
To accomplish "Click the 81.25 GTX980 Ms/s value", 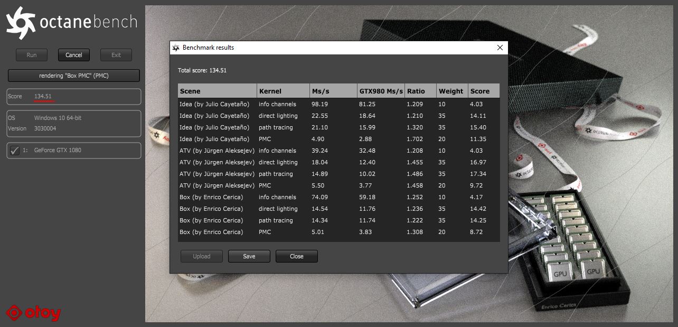I will 367,104.
